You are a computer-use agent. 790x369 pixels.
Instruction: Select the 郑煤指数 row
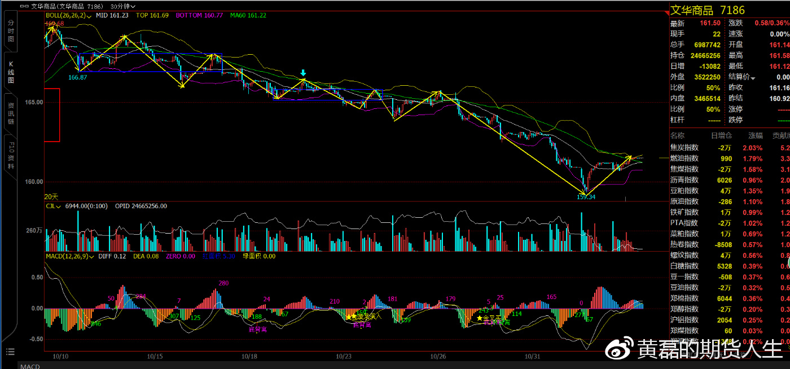(728, 330)
